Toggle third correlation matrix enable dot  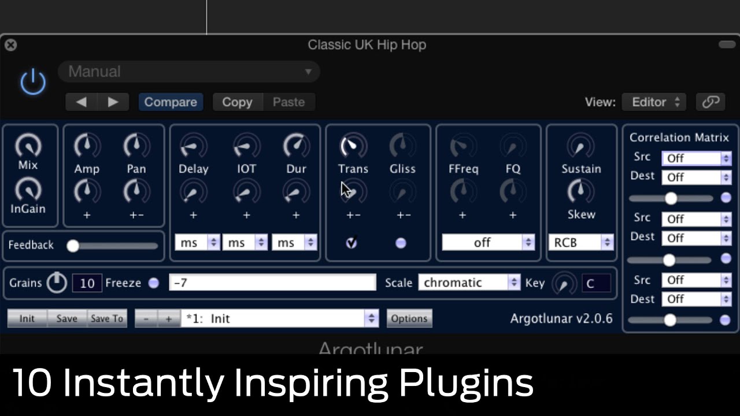point(725,320)
